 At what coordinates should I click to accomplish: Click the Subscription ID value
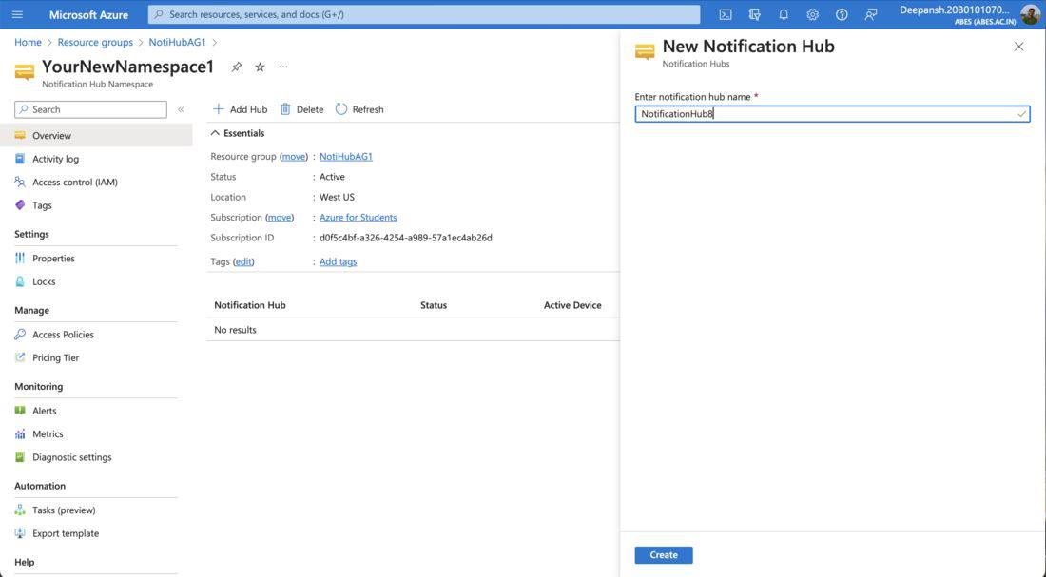406,238
